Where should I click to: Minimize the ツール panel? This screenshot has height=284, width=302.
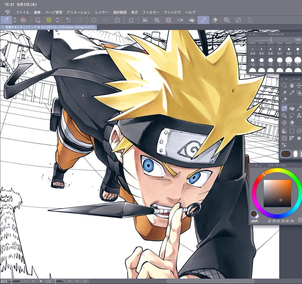pos(290,80)
